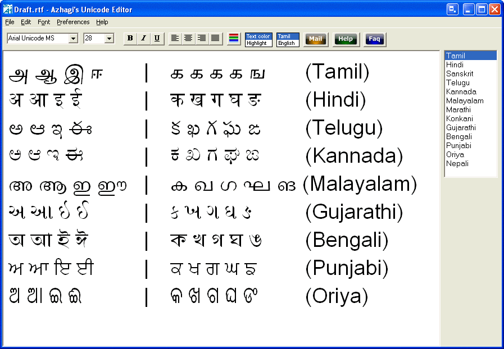Open the Mail function
Image resolution: width=504 pixels, height=349 pixels.
coord(315,39)
